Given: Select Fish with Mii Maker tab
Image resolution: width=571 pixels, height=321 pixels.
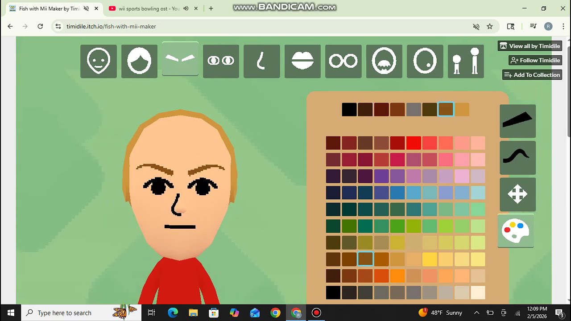Looking at the screenshot, I should tap(49, 8).
